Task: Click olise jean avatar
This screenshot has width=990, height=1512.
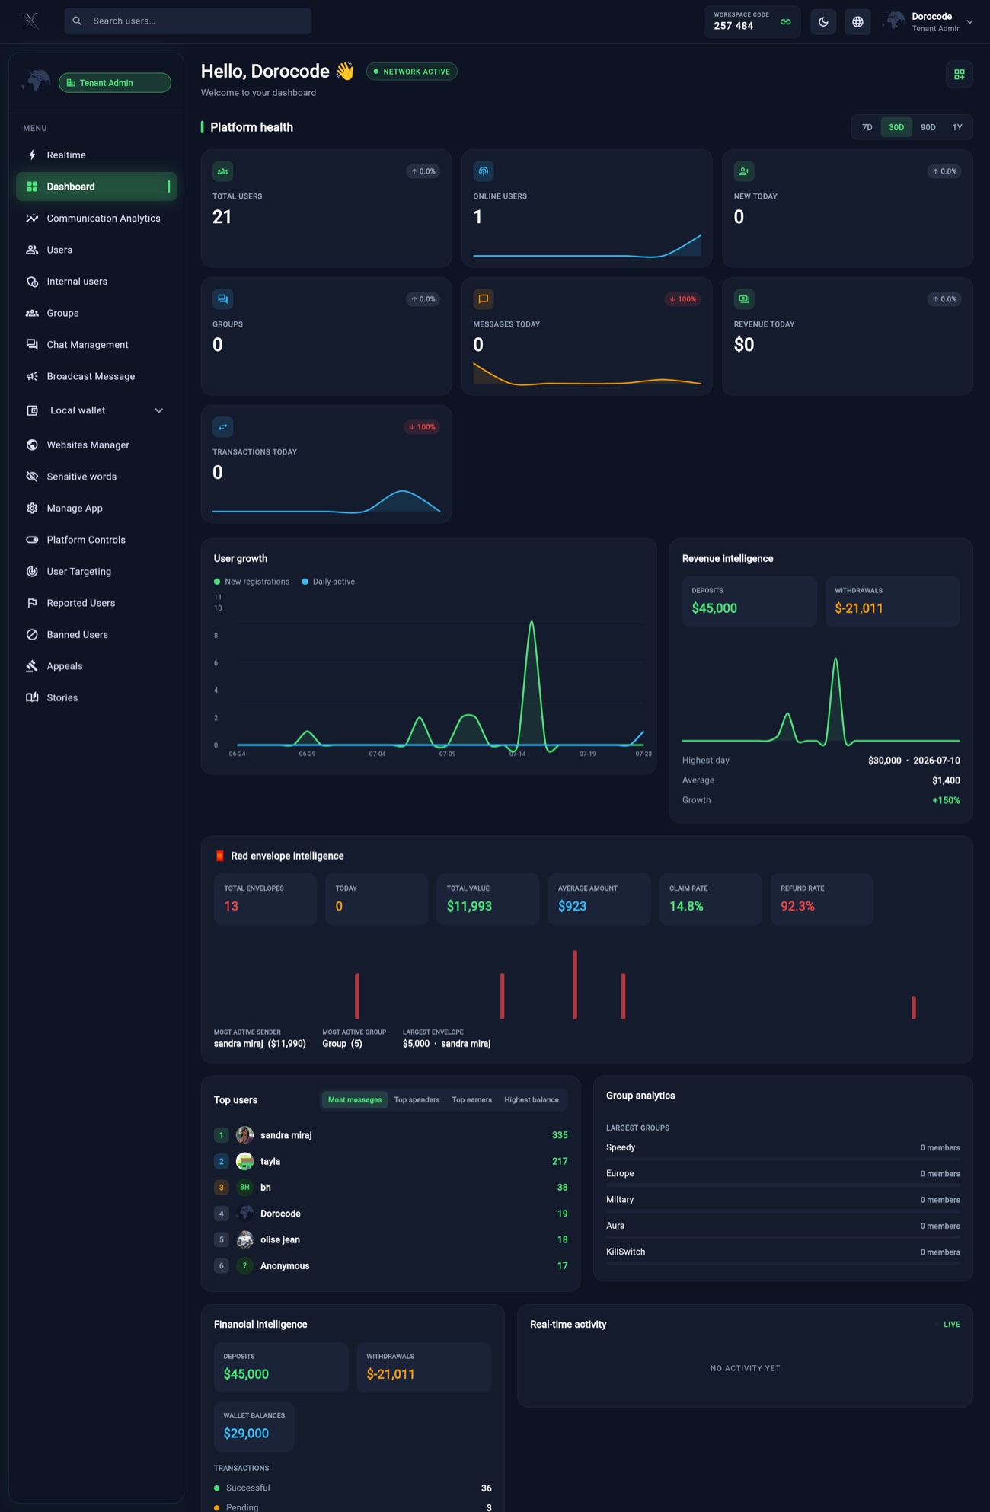Action: tap(244, 1239)
